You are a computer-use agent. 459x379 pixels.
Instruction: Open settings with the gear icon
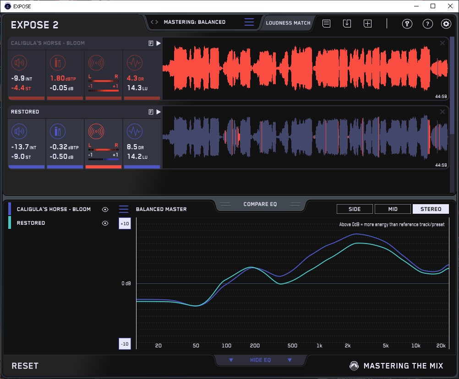(446, 24)
